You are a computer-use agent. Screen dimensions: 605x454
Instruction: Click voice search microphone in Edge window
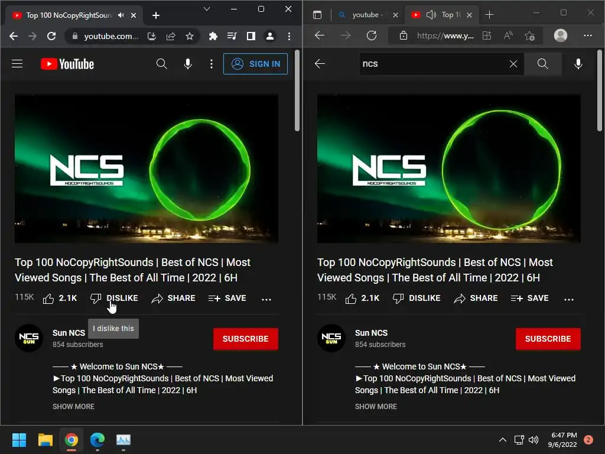click(x=578, y=64)
